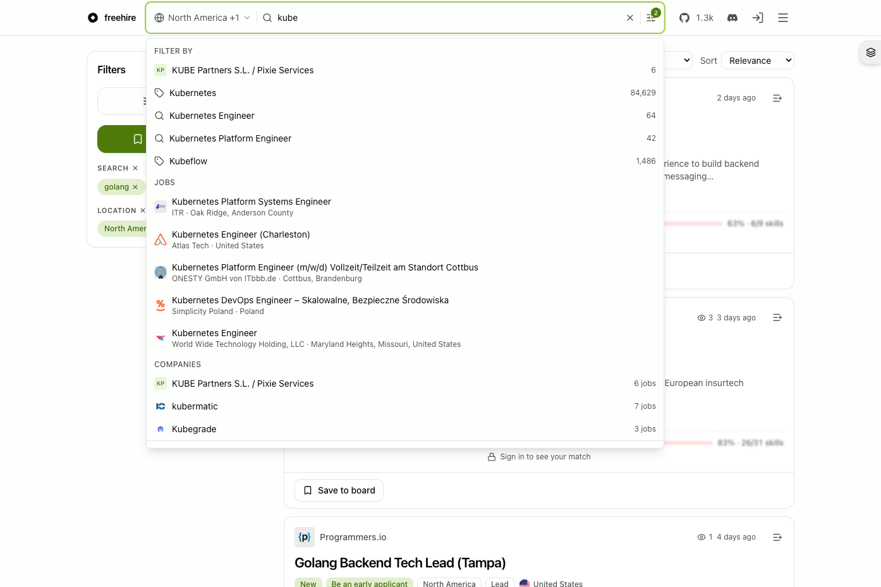
Task: Clear the search text with X icon
Action: coord(630,18)
